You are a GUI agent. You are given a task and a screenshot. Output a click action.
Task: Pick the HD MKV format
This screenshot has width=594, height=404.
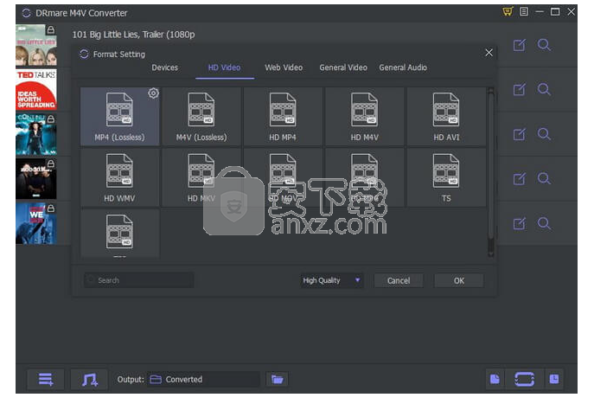[x=201, y=177]
